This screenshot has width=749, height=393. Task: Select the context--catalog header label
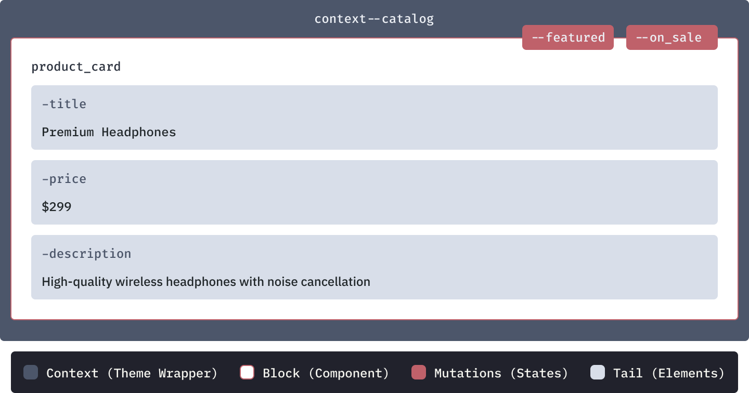374,19
